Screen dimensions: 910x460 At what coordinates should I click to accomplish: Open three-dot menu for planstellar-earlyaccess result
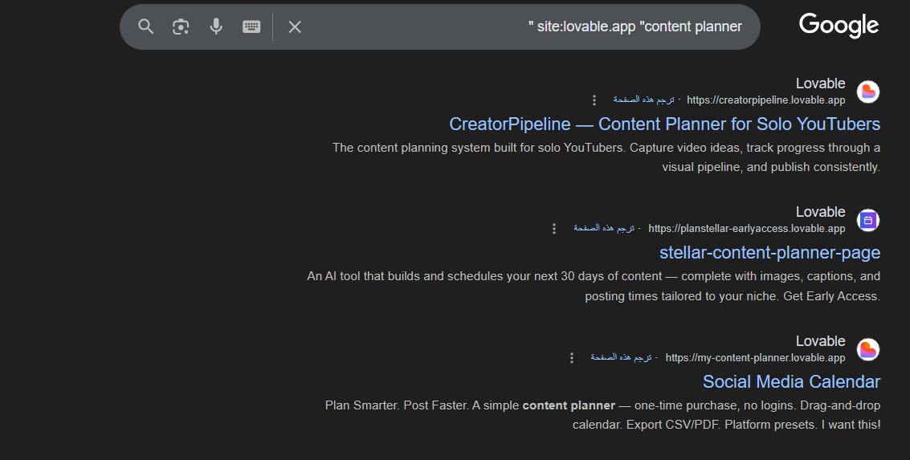tap(554, 229)
